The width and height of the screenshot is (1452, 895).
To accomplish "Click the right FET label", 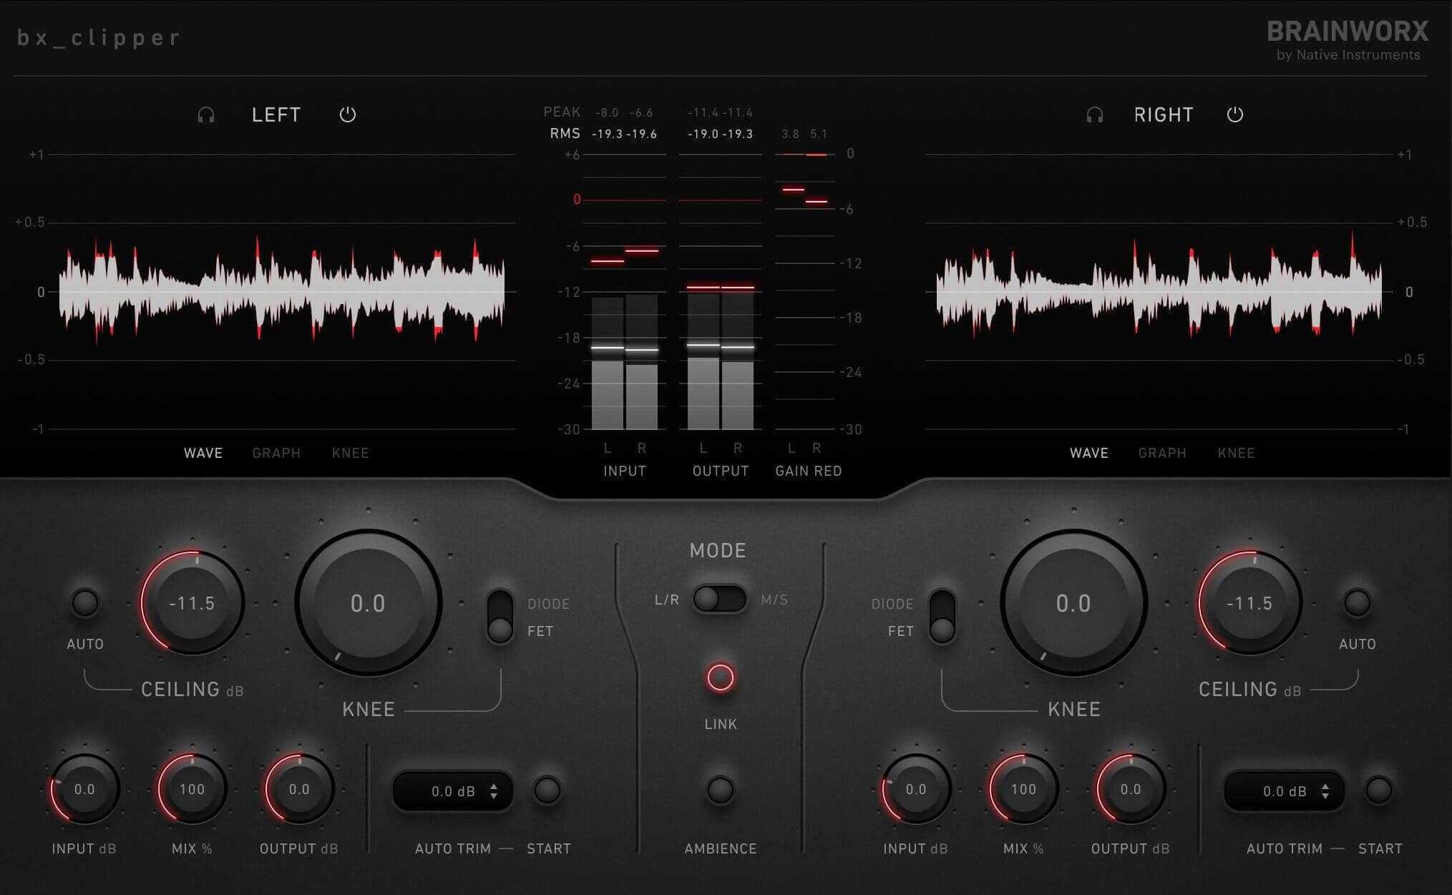I will pyautogui.click(x=901, y=631).
